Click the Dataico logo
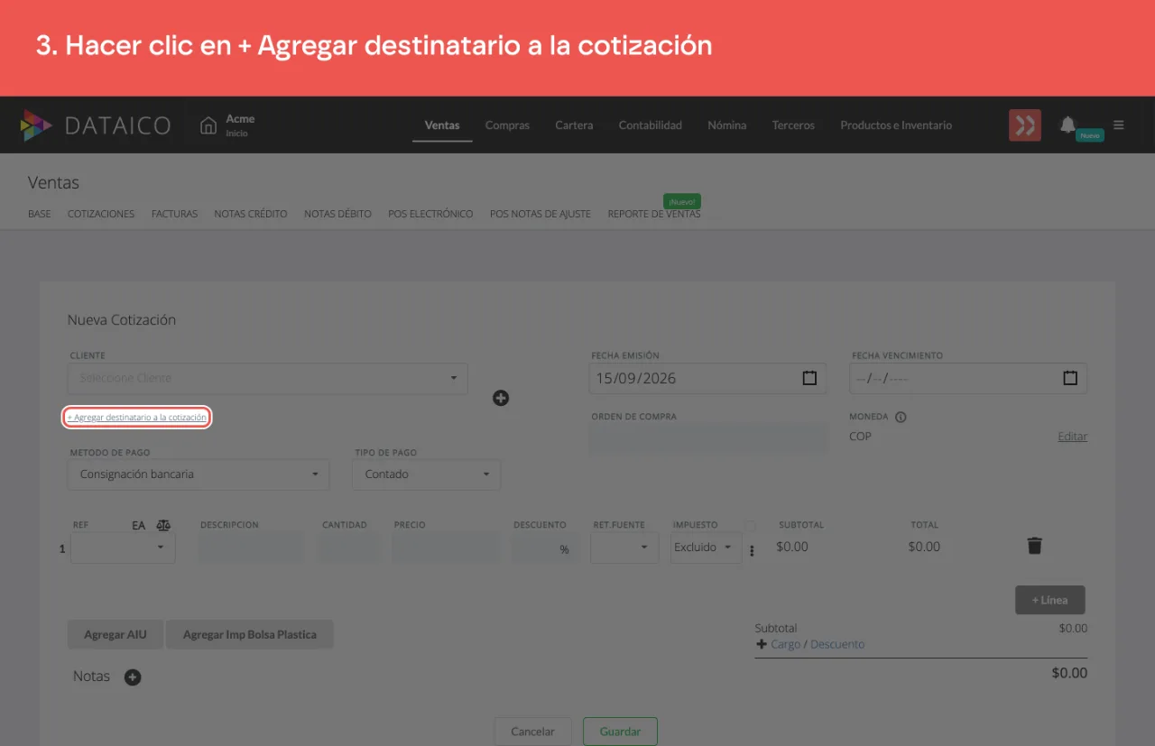This screenshot has height=746, width=1155. (96, 125)
